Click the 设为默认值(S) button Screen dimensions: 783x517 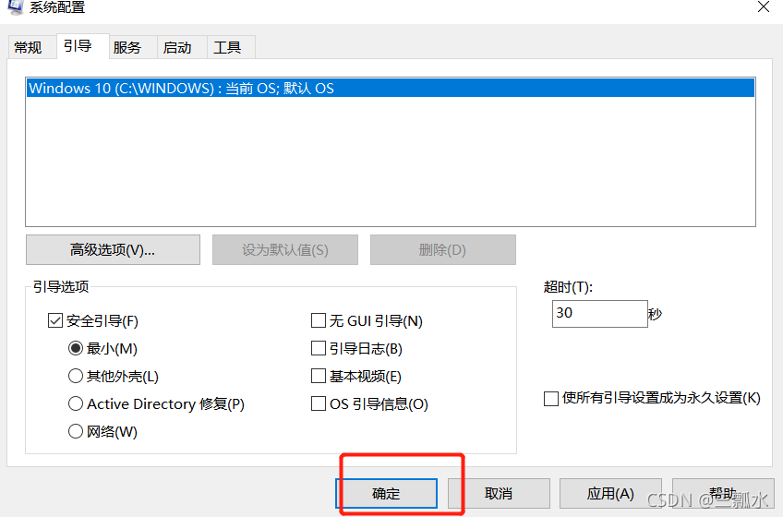coord(285,250)
